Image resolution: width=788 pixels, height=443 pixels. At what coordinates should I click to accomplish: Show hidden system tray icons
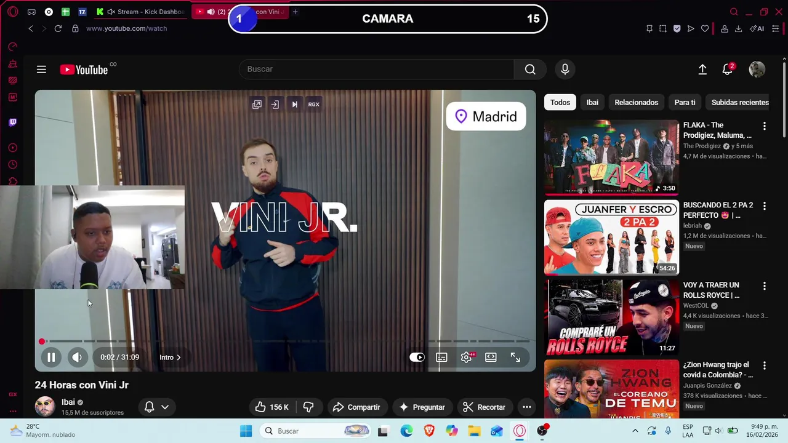click(635, 431)
